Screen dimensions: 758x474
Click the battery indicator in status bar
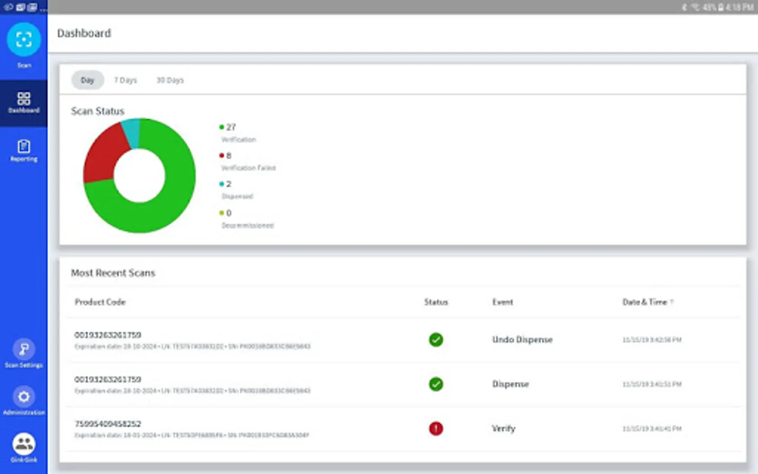click(x=720, y=7)
